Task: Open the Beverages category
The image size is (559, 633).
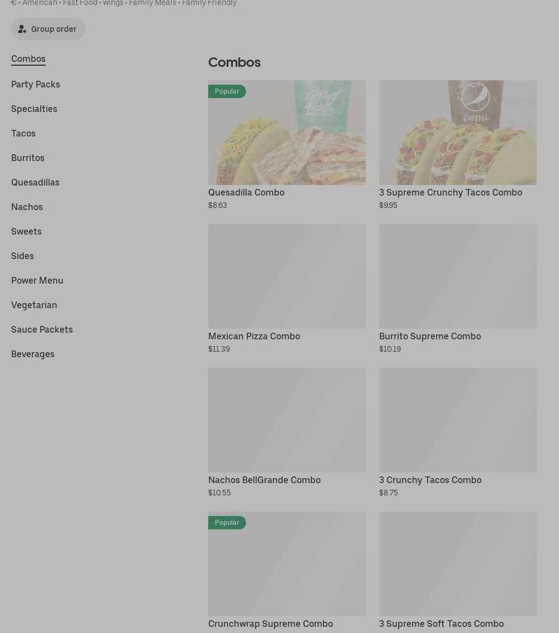Action: click(x=33, y=354)
